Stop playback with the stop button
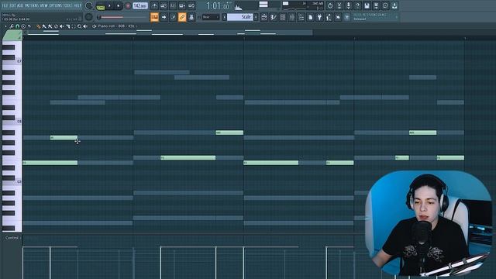 [119, 5]
